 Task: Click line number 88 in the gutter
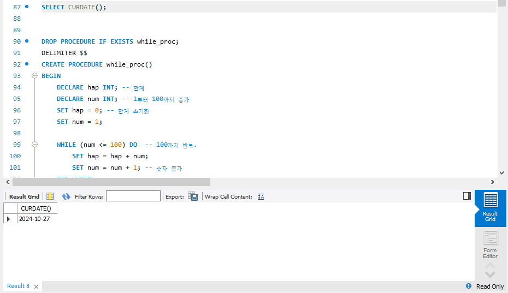17,19
